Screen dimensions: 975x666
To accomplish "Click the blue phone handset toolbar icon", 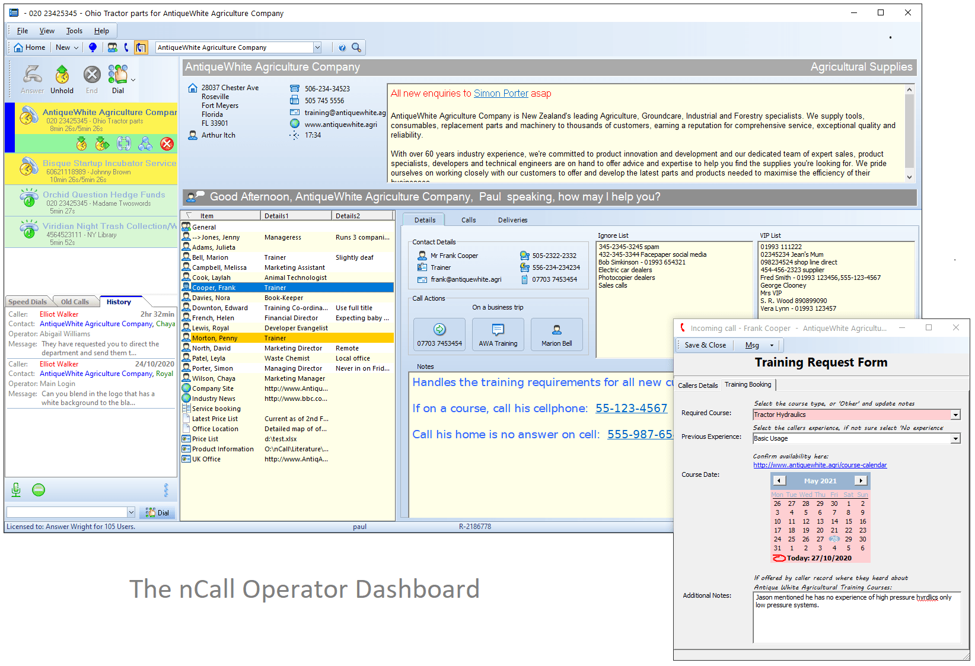I will pos(126,47).
